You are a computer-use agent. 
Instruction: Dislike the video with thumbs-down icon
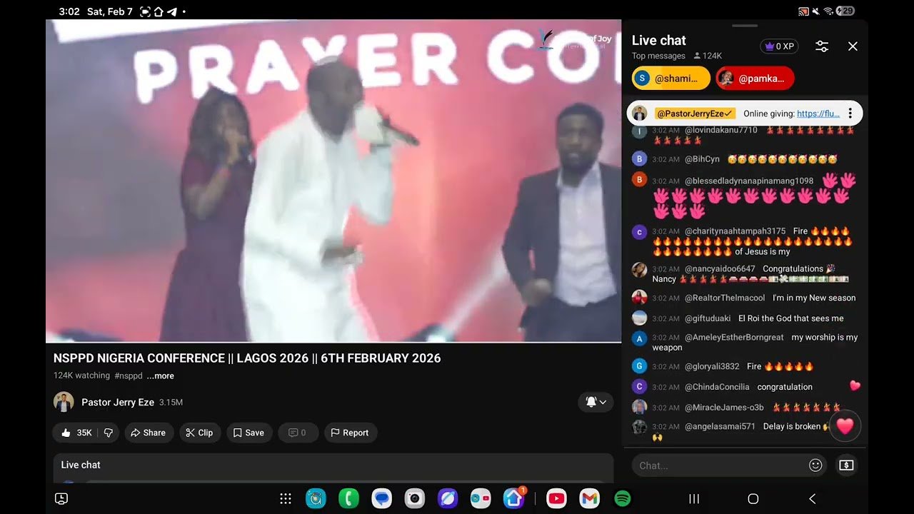tap(109, 433)
